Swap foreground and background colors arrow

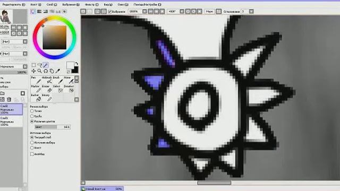point(76,64)
